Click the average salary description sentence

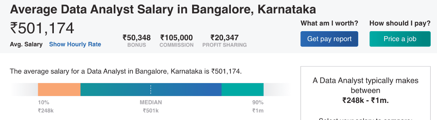coord(126,71)
